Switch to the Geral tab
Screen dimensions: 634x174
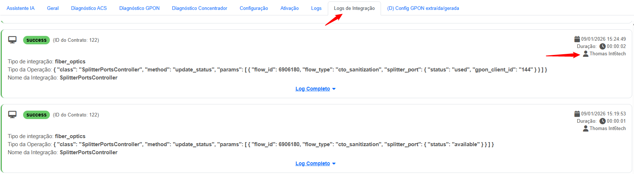point(53,8)
